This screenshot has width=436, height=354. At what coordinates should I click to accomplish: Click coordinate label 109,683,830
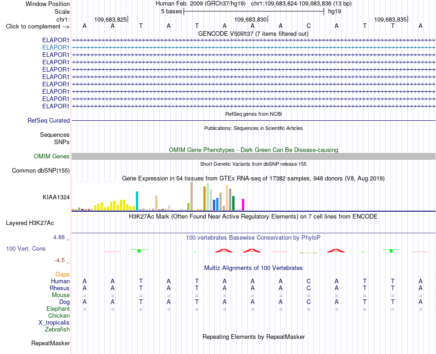[250, 19]
